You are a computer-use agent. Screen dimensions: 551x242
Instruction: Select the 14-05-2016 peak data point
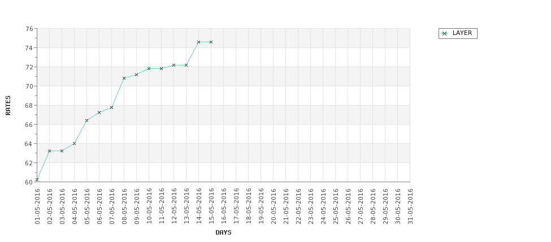pos(198,42)
